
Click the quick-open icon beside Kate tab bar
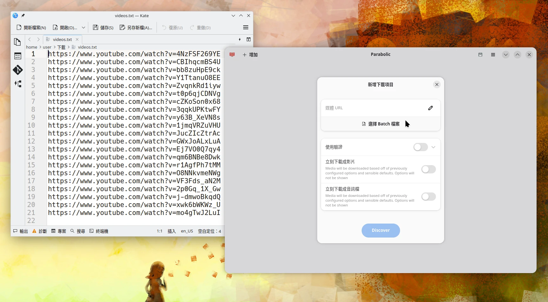240,39
